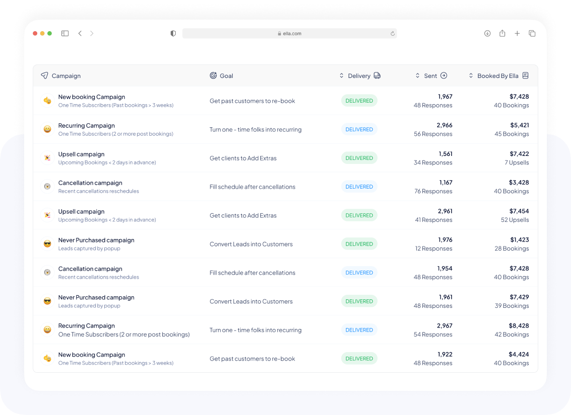The width and height of the screenshot is (571, 415).
Task: Click the emoji icon of first Cancellation campaign
Action: pyautogui.click(x=47, y=187)
